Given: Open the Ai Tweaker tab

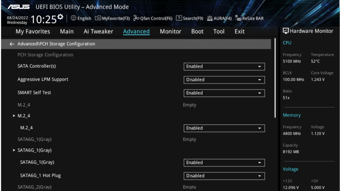Looking at the screenshot, I should click(x=99, y=31).
